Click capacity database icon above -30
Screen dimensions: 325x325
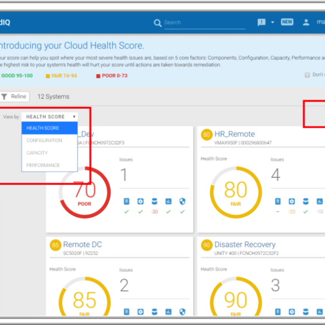pos(154,201)
